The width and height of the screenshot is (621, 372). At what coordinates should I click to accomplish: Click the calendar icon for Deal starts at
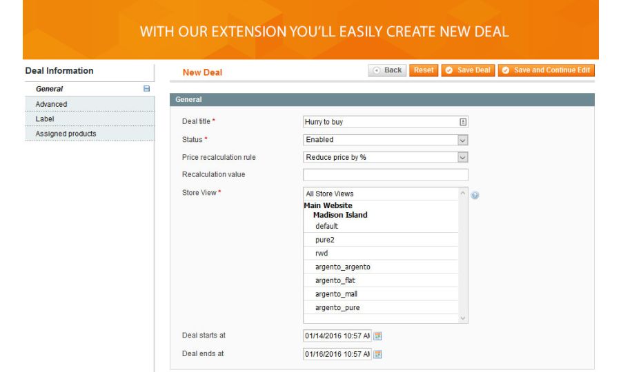(x=377, y=336)
